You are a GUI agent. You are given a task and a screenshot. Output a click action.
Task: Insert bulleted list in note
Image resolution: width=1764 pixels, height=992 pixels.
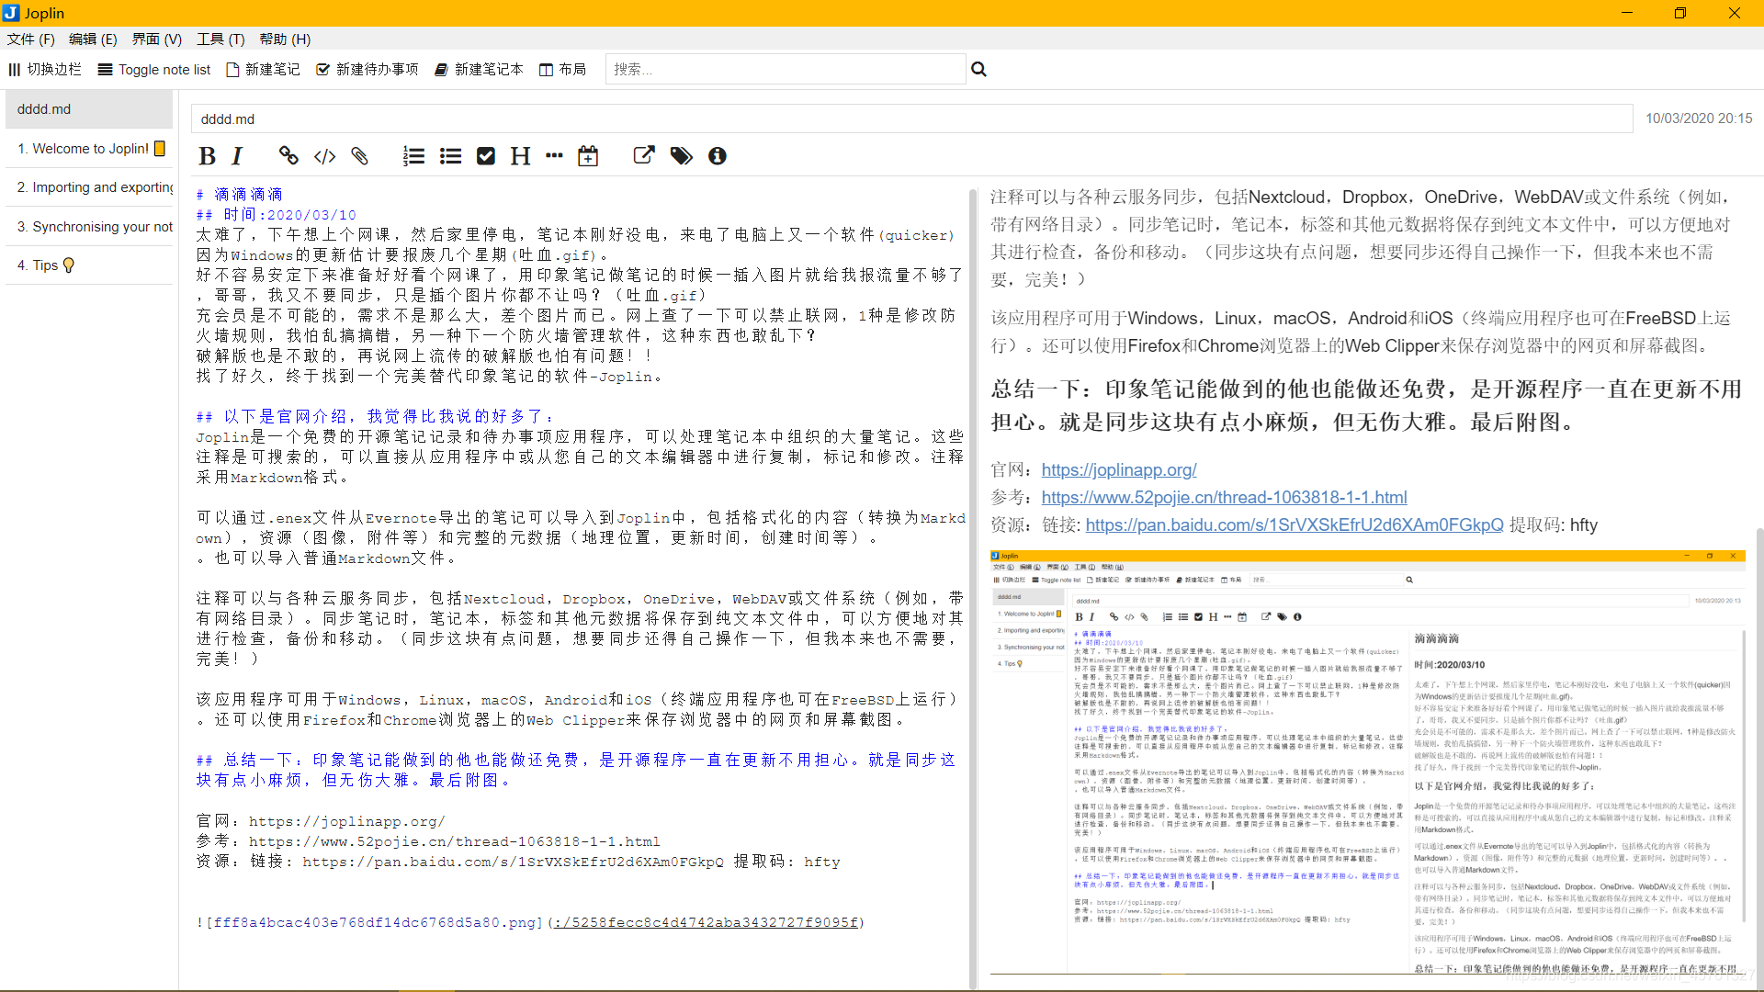click(450, 156)
